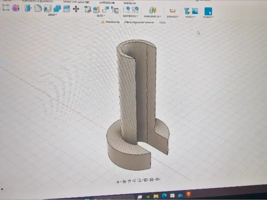Expand the ZŁÓŻ dropdown menu
267x200 pixels.
point(101,15)
